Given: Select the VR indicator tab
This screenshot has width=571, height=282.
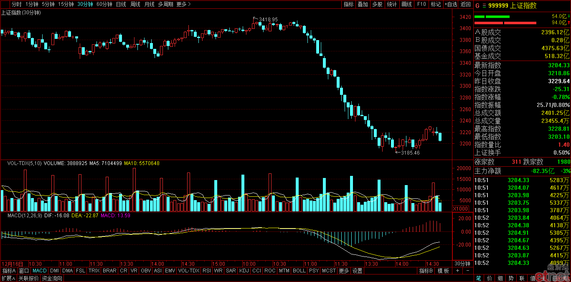Looking at the screenshot, I should tap(134, 271).
